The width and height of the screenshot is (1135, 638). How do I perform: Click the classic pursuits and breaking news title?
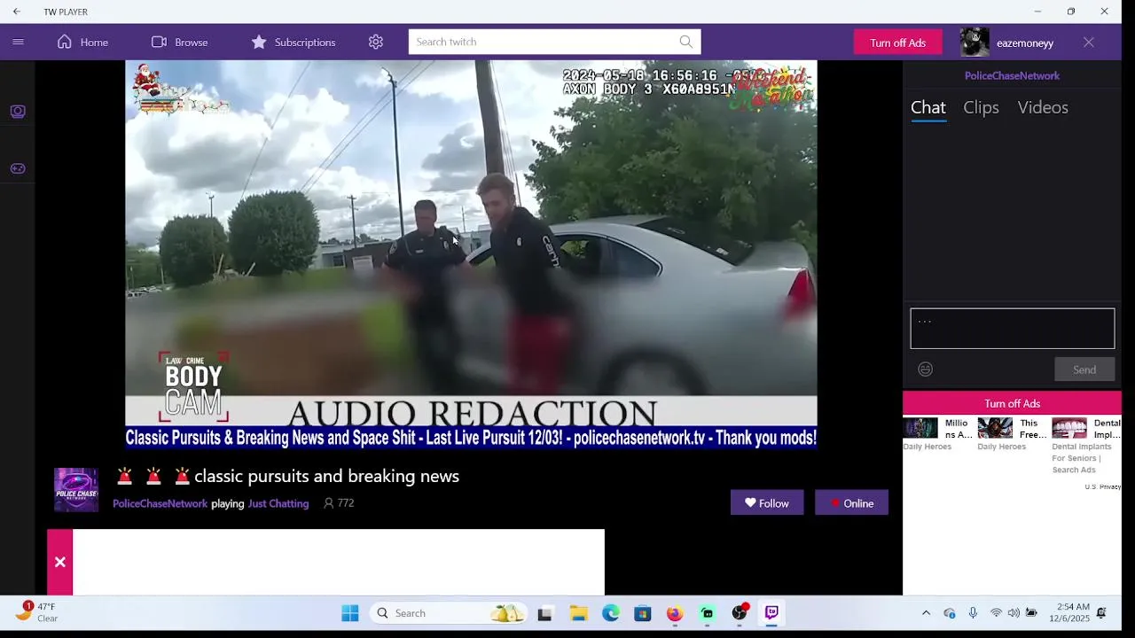coord(326,476)
